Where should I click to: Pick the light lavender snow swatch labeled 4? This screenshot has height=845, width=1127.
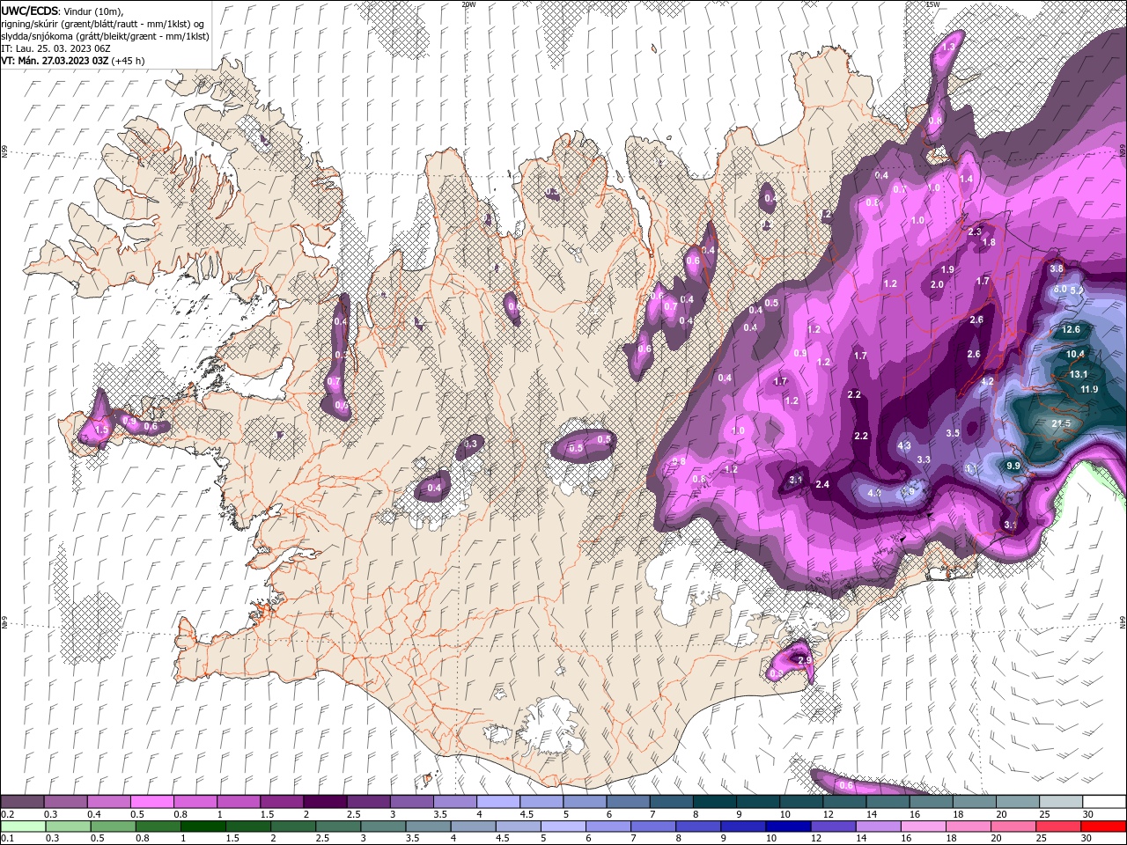(497, 802)
